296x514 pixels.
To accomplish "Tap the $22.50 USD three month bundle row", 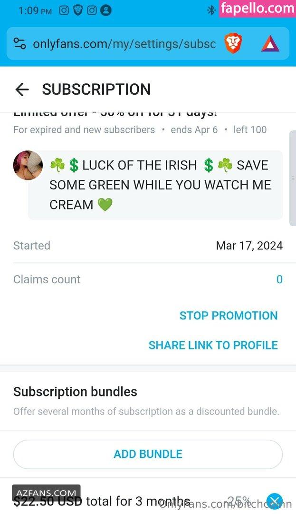I will pyautogui.click(x=148, y=501).
